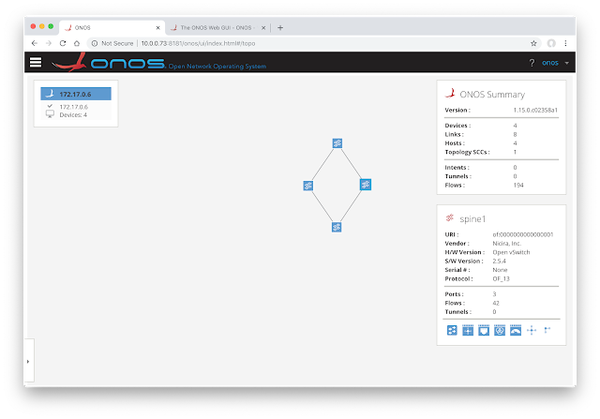Open meter view for spine1 device
600x419 pixels.
pos(516,330)
